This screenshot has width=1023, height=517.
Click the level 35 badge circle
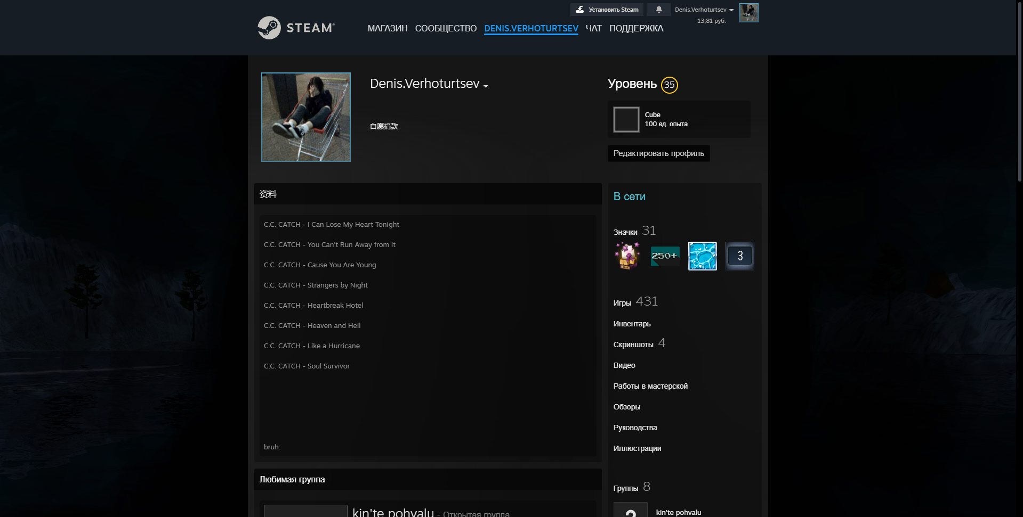(669, 85)
